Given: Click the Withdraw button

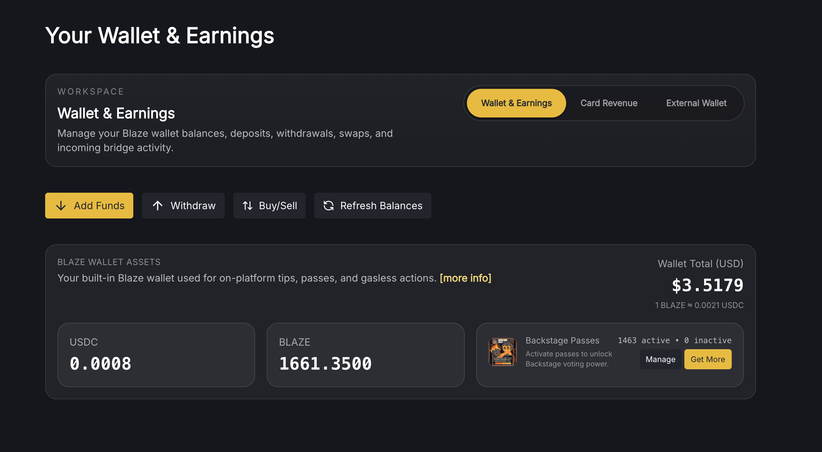Looking at the screenshot, I should (183, 206).
